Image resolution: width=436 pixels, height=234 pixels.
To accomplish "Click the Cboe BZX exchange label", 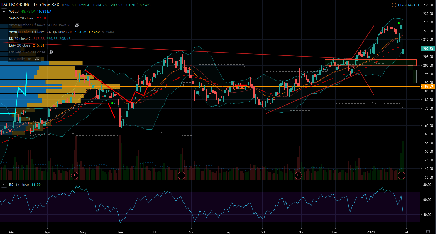I will [x=49, y=5].
